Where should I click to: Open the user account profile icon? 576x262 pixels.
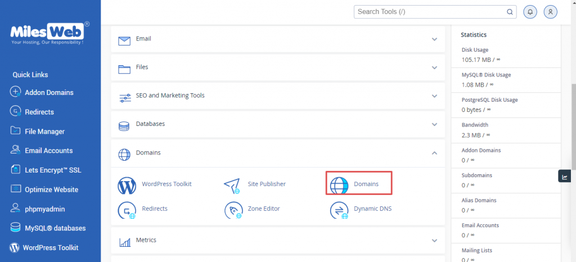550,12
